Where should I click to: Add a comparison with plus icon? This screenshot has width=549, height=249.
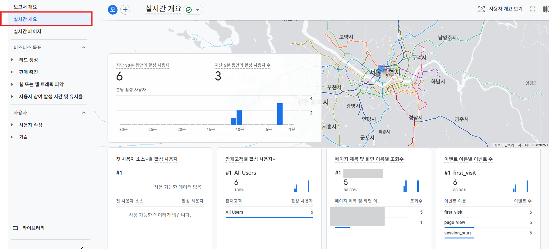[125, 10]
